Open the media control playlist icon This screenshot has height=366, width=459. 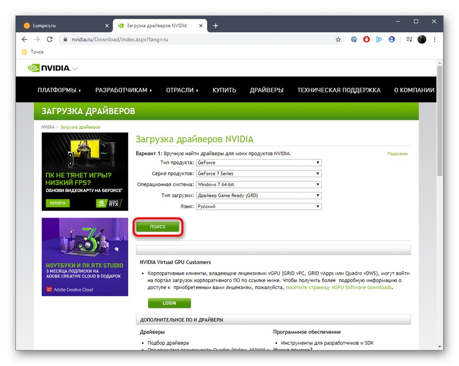coord(409,39)
